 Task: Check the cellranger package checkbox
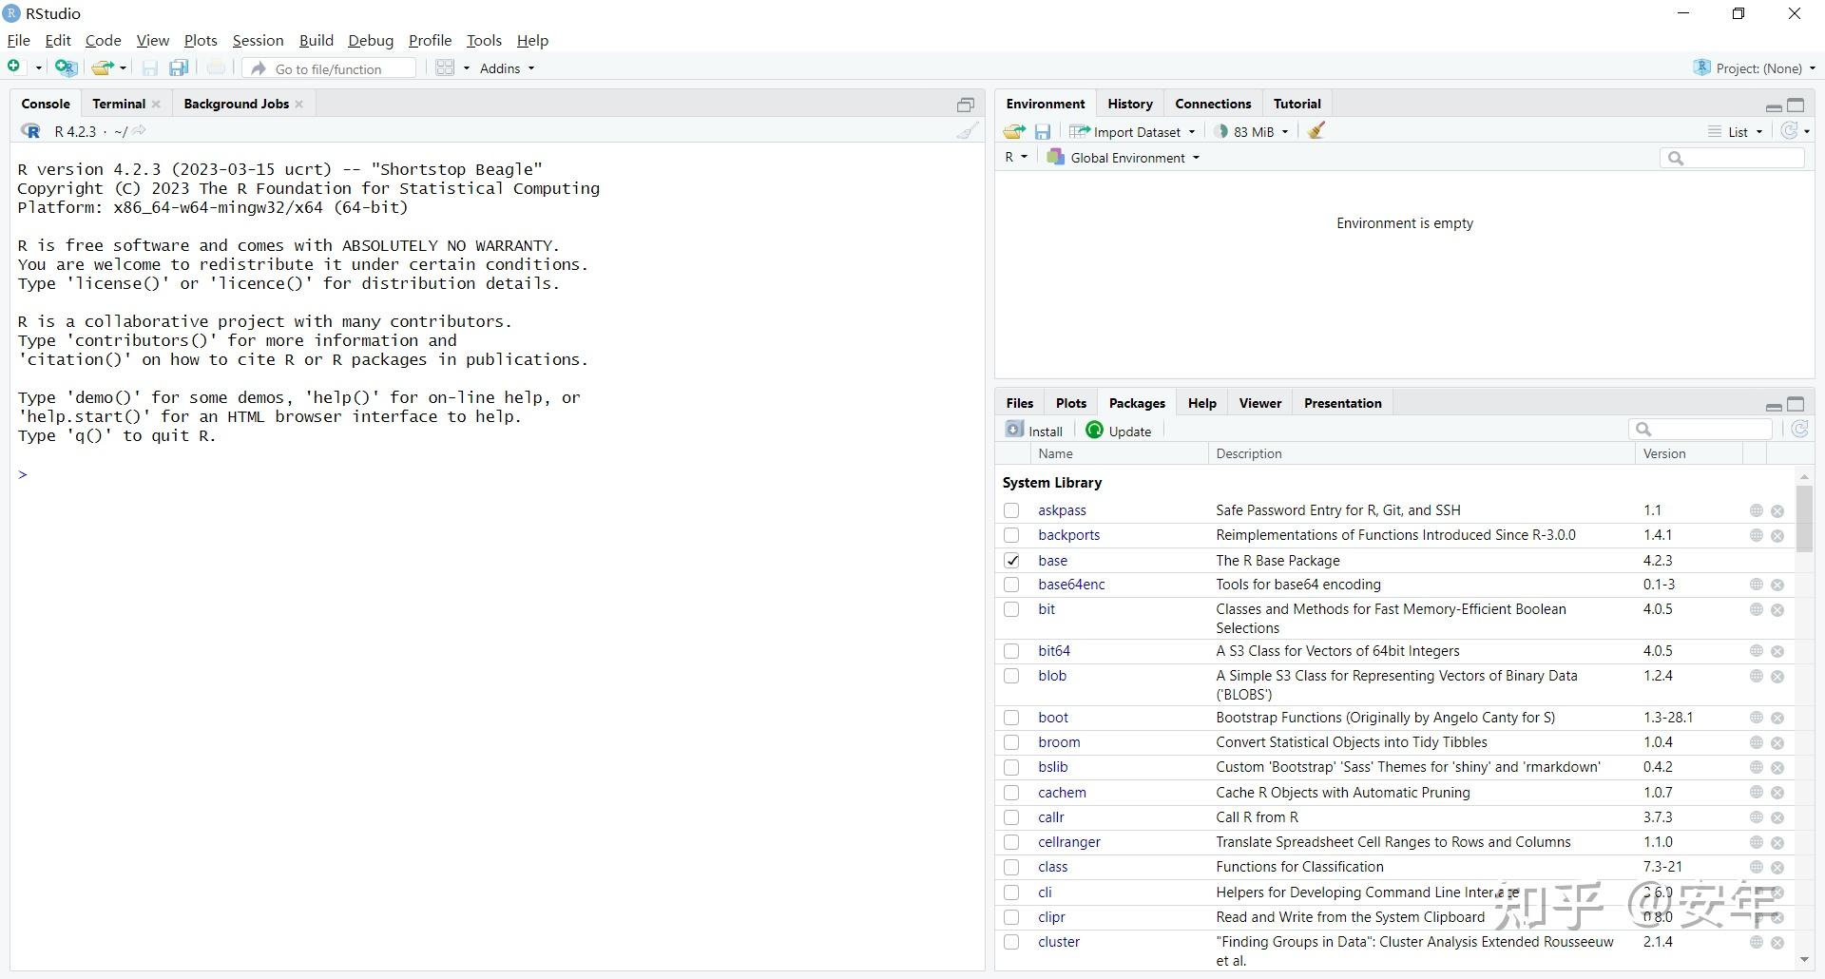(x=1011, y=842)
